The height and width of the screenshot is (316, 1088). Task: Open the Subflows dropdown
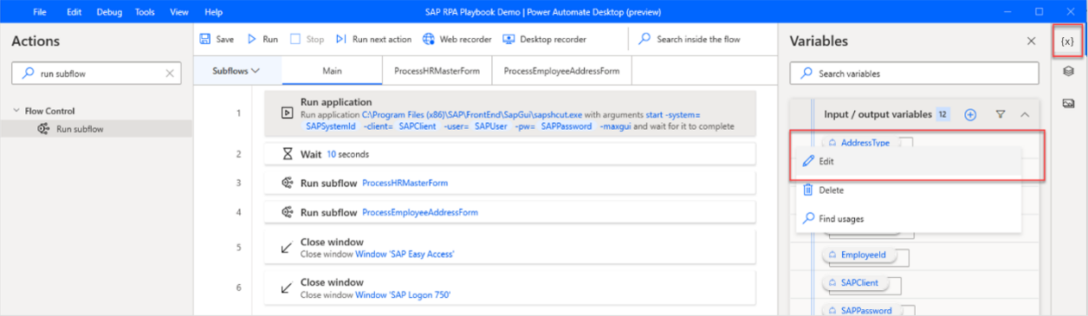point(236,71)
